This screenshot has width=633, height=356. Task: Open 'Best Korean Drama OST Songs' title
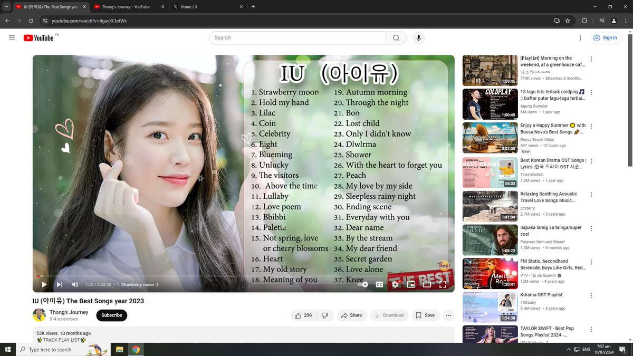tap(553, 163)
